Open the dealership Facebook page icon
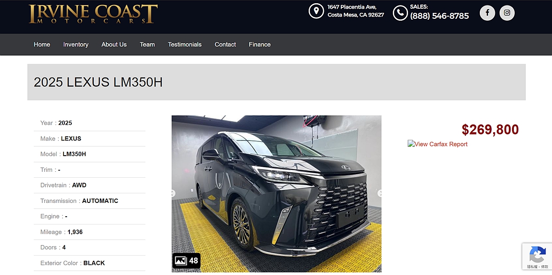Screen dimensions: 552x275 tap(487, 13)
